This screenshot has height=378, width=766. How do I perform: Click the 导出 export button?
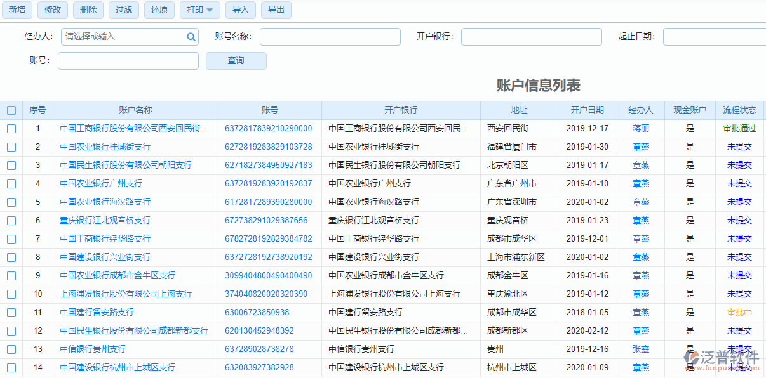(x=276, y=10)
